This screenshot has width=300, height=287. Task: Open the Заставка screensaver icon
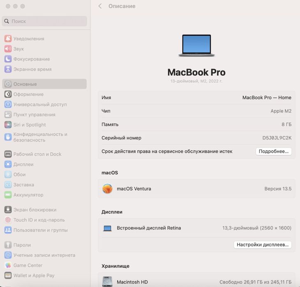pos(8,184)
